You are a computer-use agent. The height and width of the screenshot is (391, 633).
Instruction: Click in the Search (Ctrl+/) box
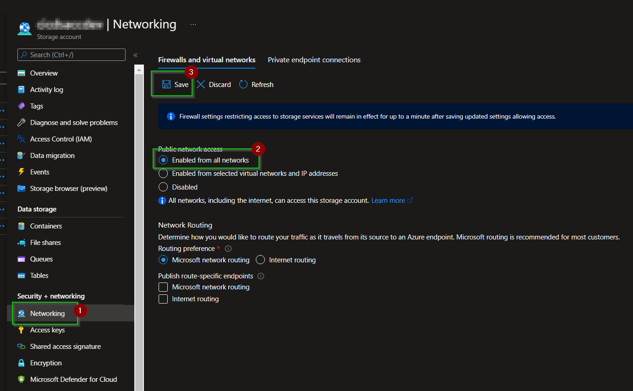[x=72, y=55]
